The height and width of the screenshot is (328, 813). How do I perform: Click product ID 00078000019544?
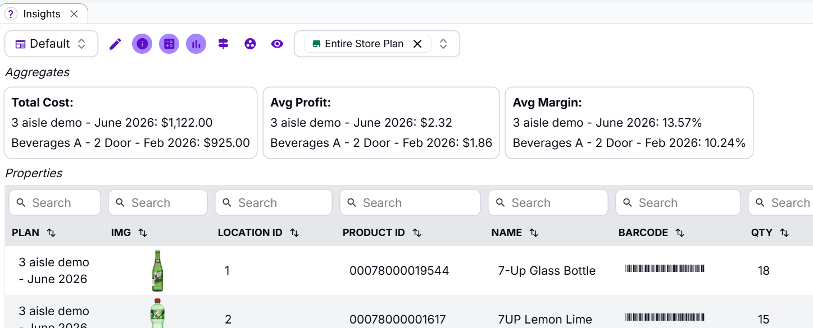pos(399,271)
